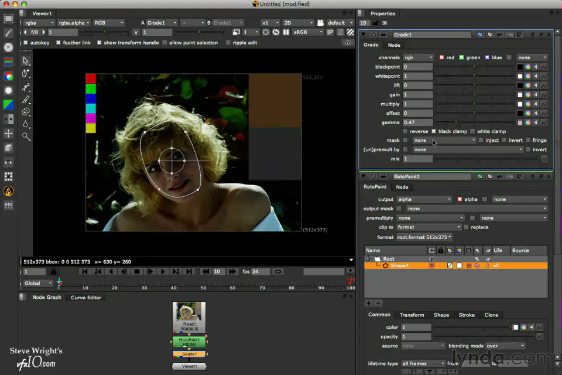Select the Blur droplet tool
The height and width of the screenshot is (375, 562).
(26, 124)
